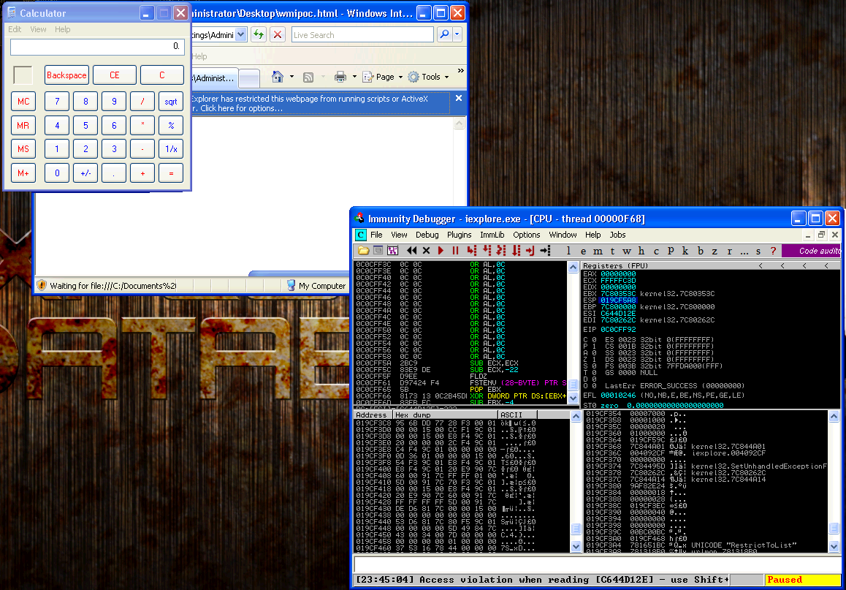Show Handles with the 'h' toolbar button
Image resolution: width=846 pixels, height=590 pixels.
[x=641, y=251]
